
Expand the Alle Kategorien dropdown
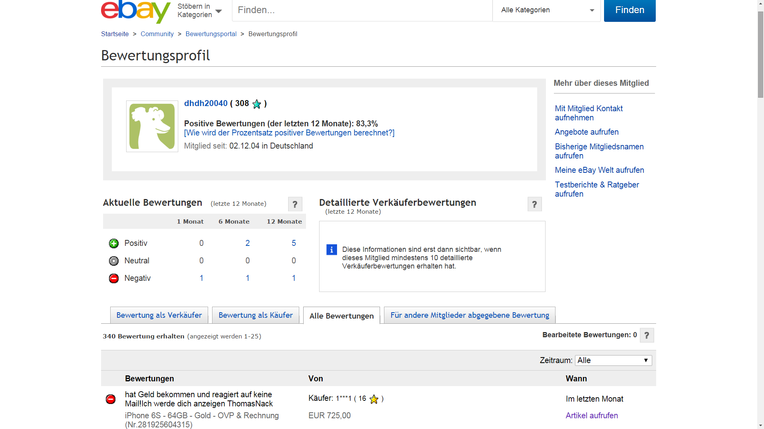(x=546, y=10)
